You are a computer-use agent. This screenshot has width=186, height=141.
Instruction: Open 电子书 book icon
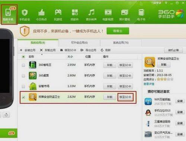coord(141,12)
